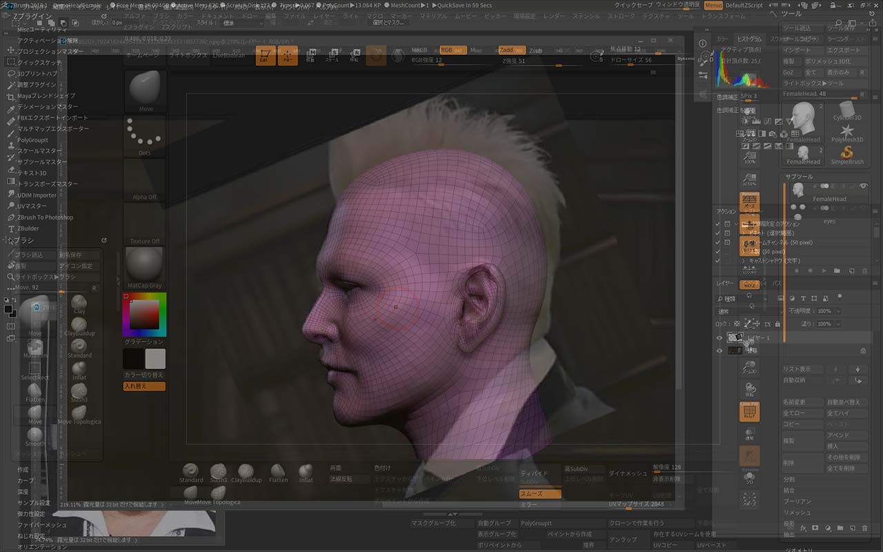Viewport: 883px width, 552px height.
Task: Toggle the Zsub button
Action: click(x=535, y=50)
